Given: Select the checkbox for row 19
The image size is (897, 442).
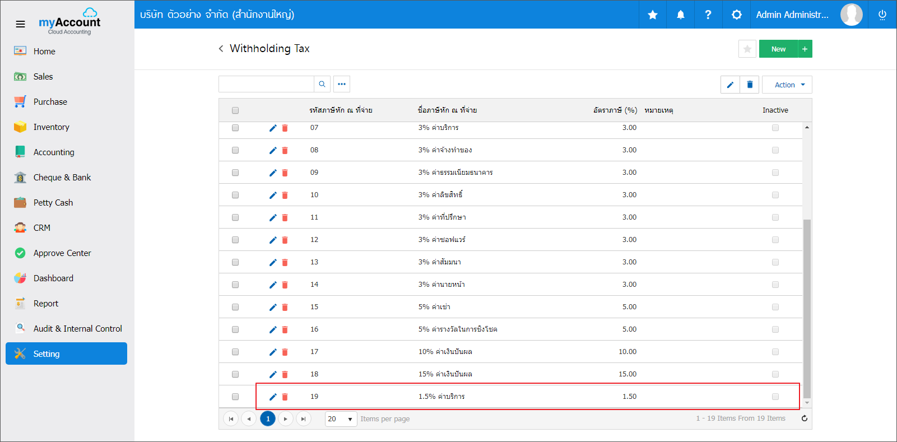Looking at the screenshot, I should [x=235, y=397].
